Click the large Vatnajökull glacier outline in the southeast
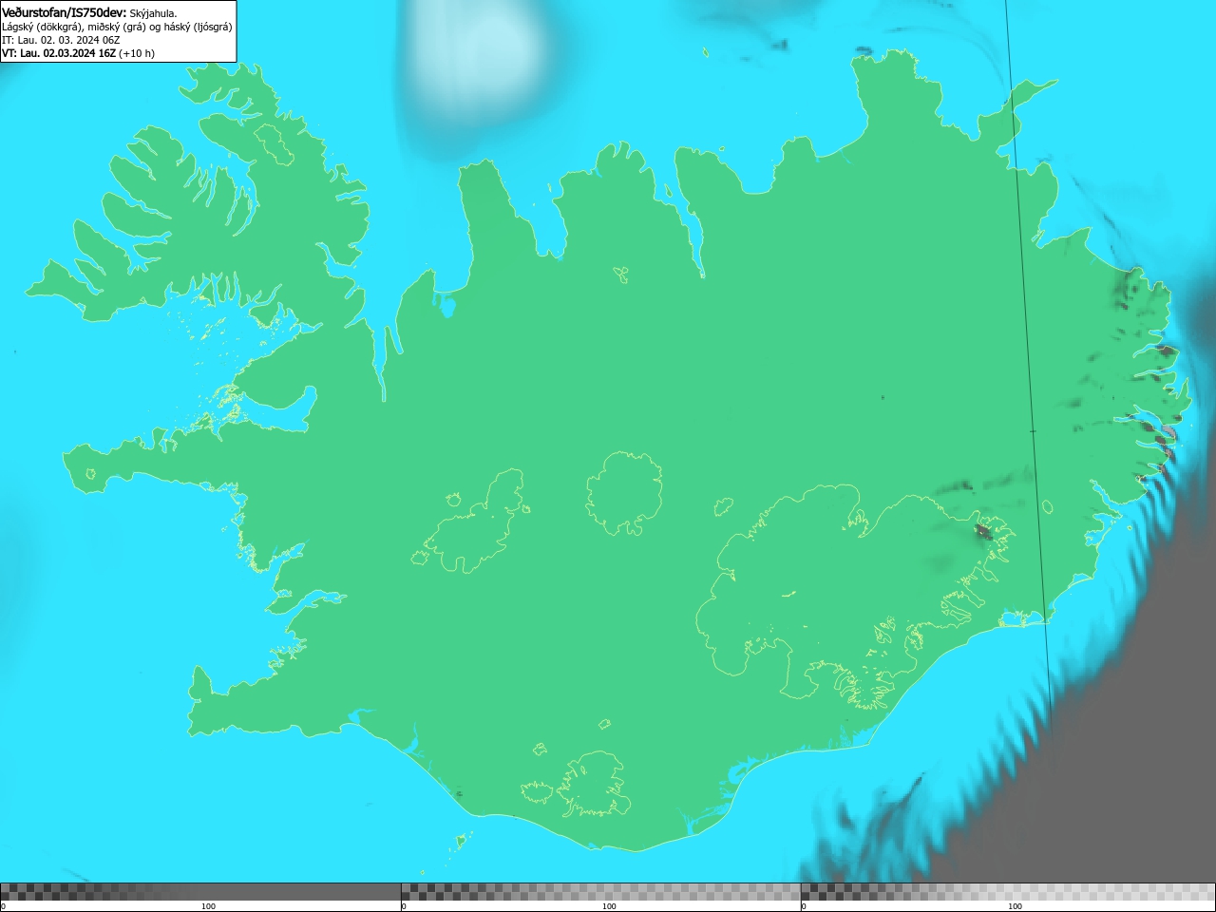Viewport: 1216px width, 912px height. pos(855,596)
